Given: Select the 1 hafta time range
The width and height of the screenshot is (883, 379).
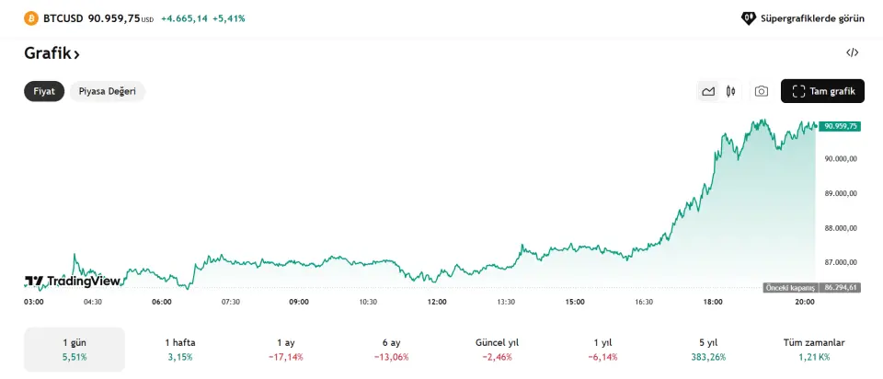Looking at the screenshot, I should 180,349.
